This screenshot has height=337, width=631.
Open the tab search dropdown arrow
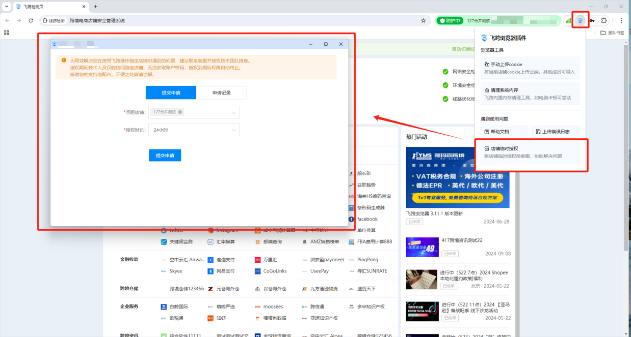[x=7, y=7]
